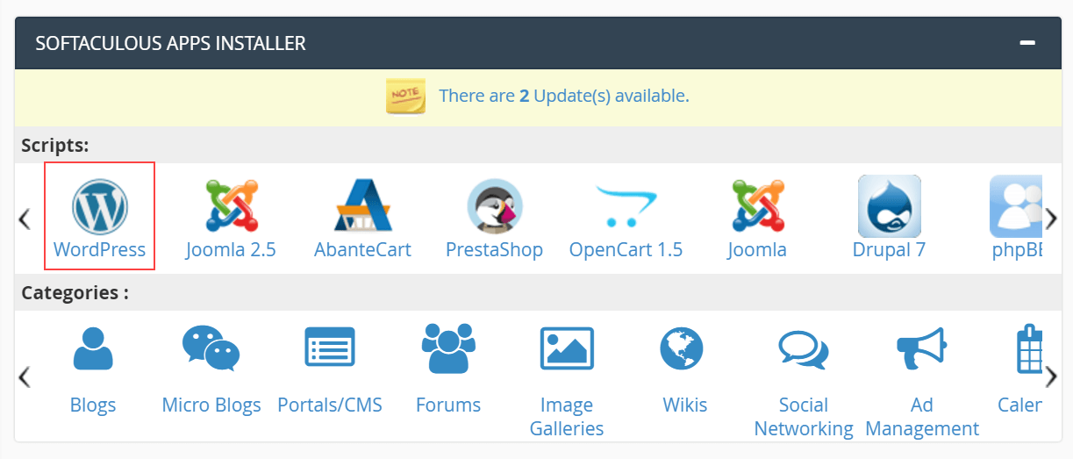Click the Scripts: section heading
The width and height of the screenshot is (1073, 459).
(x=55, y=146)
